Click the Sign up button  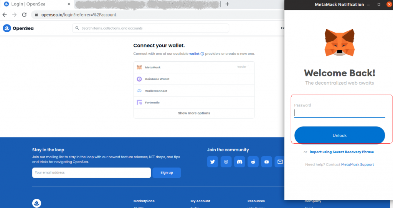pyautogui.click(x=167, y=173)
